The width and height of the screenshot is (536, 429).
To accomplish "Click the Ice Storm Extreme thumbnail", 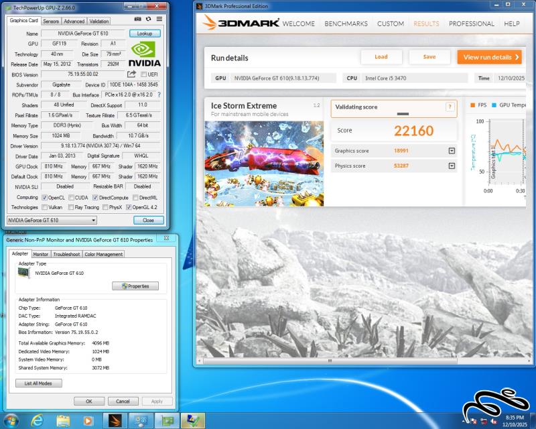I will point(264,163).
